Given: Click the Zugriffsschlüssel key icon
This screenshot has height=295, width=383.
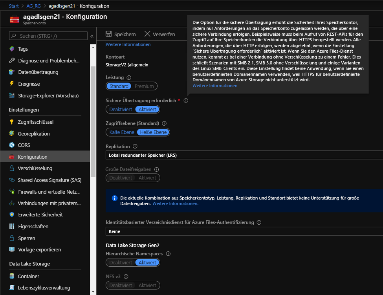Looking at the screenshot, I should point(11,122).
